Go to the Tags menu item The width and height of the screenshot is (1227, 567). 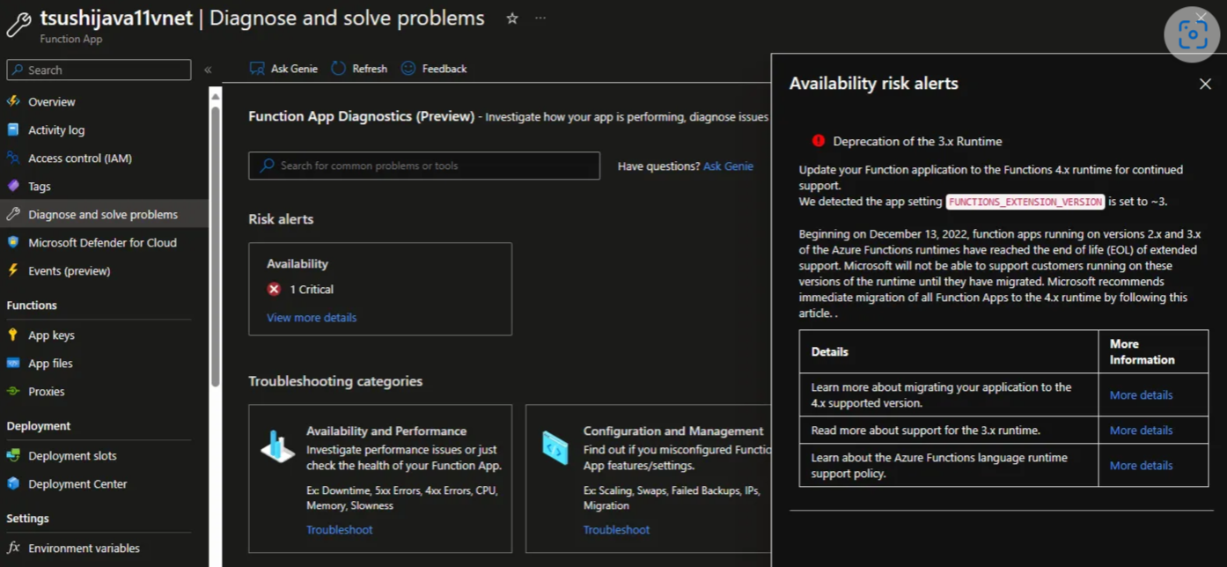pos(40,187)
